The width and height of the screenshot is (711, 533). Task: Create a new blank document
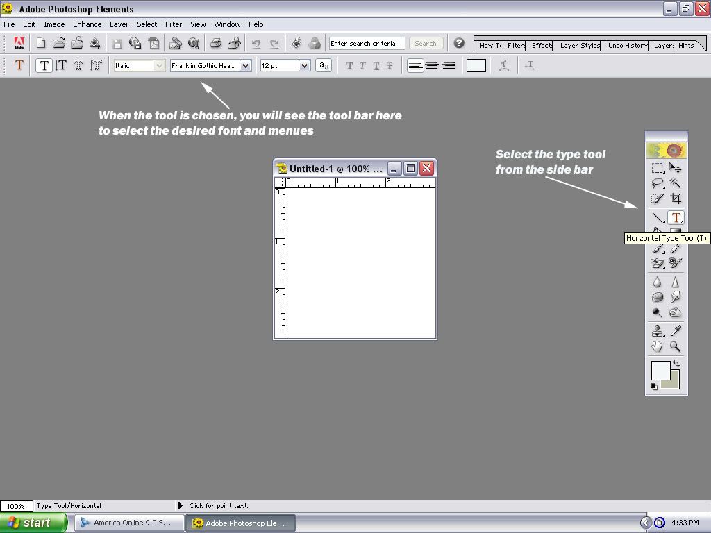coord(41,43)
